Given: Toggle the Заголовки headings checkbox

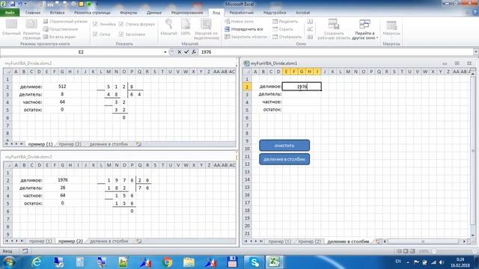Looking at the screenshot, I should coord(121,34).
